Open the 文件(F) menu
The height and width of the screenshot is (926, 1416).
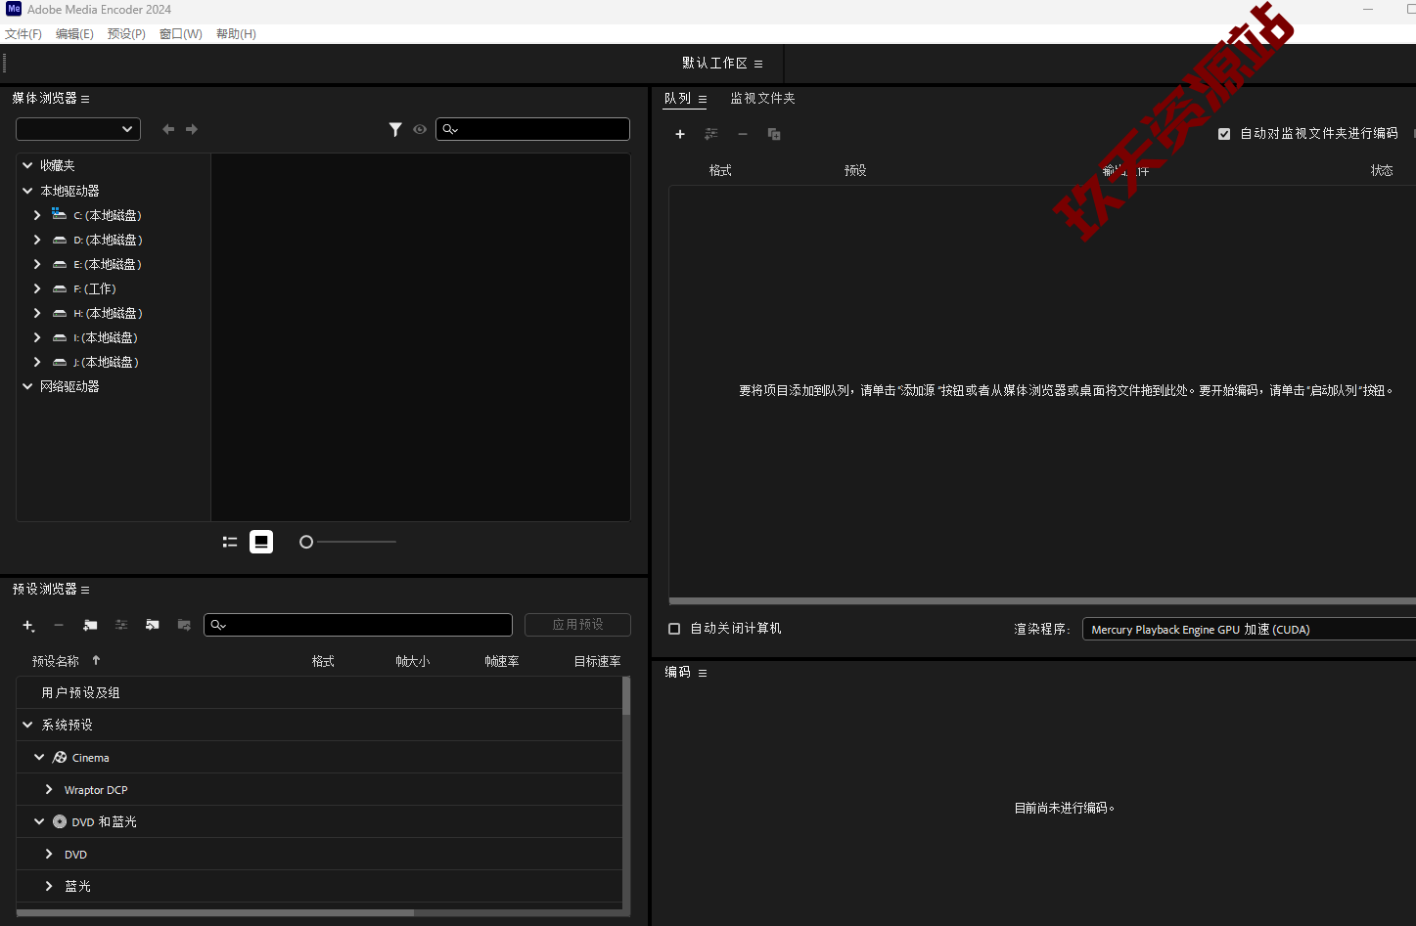tap(23, 34)
